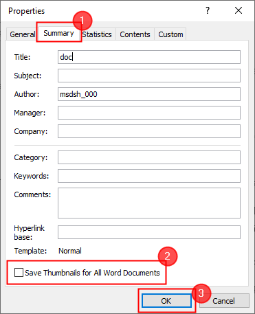Click inside the Comments text area
The height and width of the screenshot is (314, 255).
(x=149, y=203)
